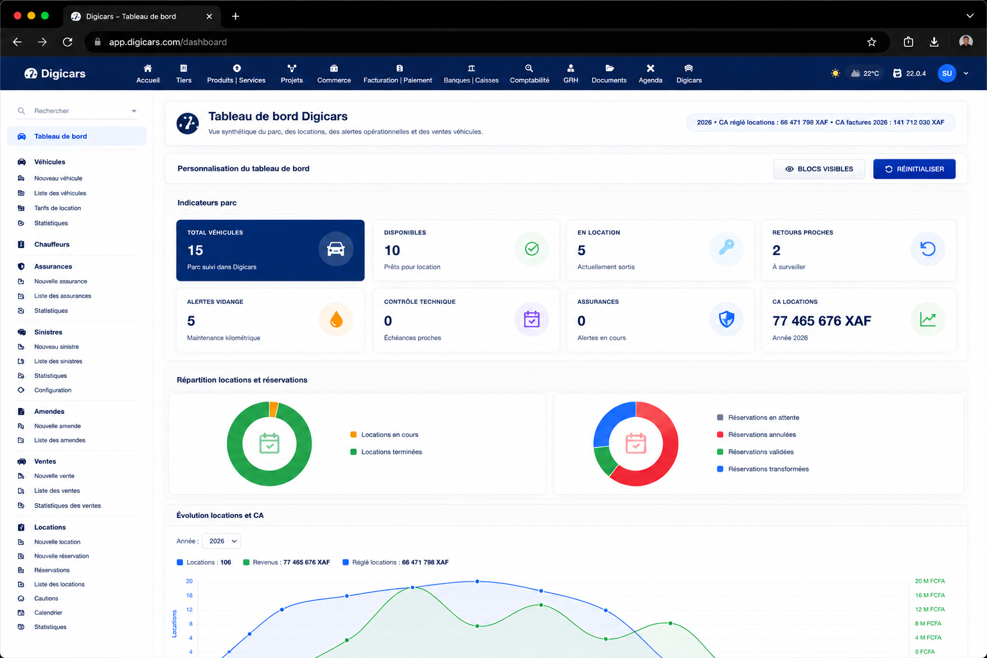Open Nouveau véhicule in sidebar
The height and width of the screenshot is (658, 987).
click(58, 179)
